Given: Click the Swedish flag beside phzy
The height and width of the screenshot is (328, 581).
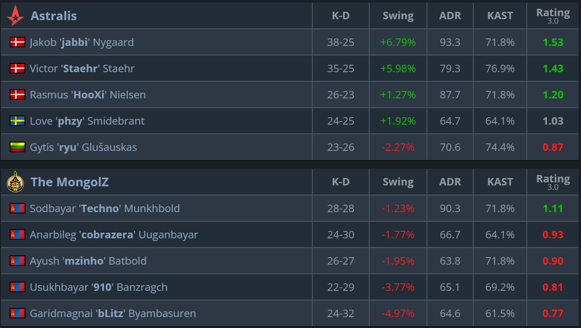Looking at the screenshot, I should [x=17, y=121].
